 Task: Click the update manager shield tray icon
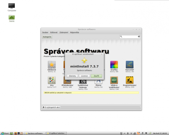[150, 133]
